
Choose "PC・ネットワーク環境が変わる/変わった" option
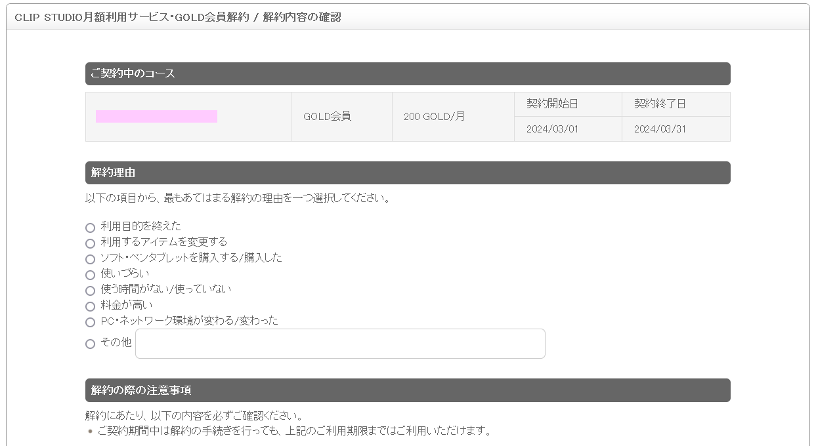point(90,322)
